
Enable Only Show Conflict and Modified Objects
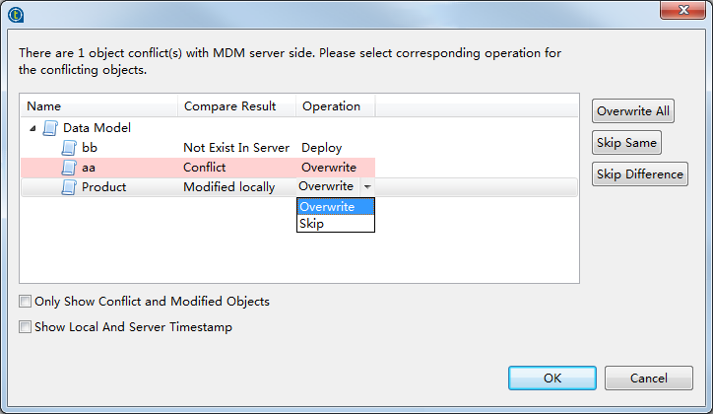[26, 302]
